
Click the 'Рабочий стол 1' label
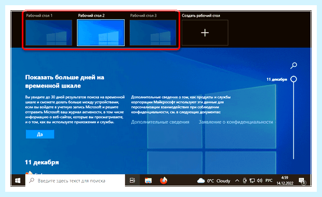pyautogui.click(x=39, y=16)
